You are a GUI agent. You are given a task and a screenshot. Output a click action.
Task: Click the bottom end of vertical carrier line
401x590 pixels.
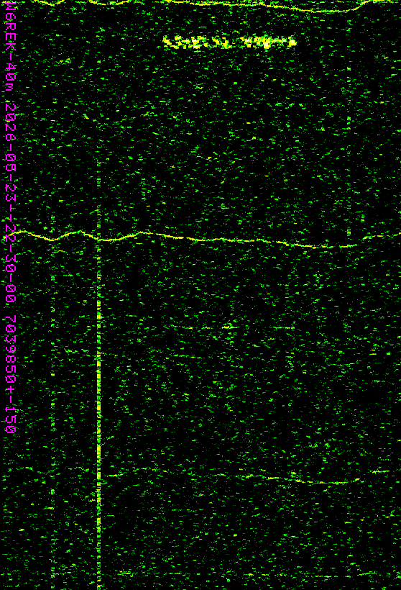click(99, 587)
